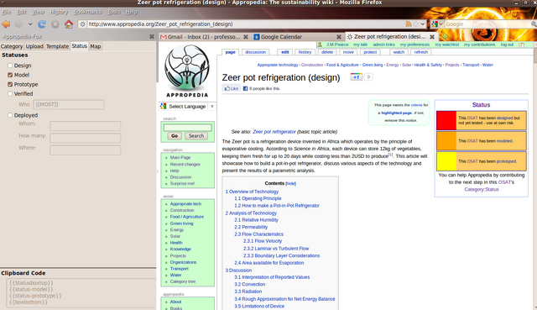Close the Appropedia-Fox sidebar panel
Image resolution: width=537 pixels, height=310 pixels.
(152, 36)
